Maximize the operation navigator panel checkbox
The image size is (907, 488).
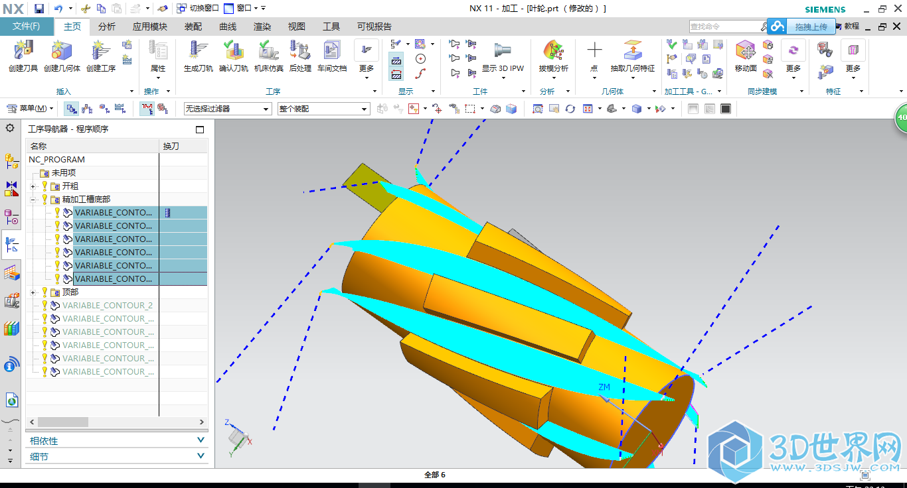tap(200, 129)
